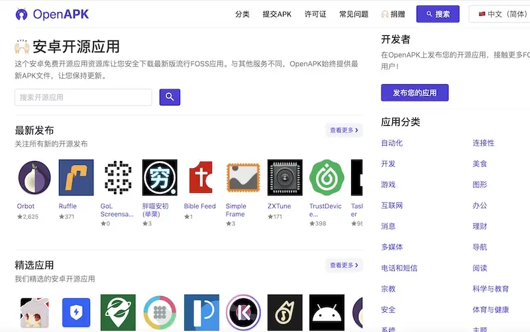Click the Ruffle app name link
The image size is (530, 332).
[x=68, y=206]
